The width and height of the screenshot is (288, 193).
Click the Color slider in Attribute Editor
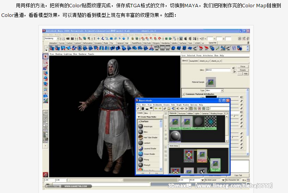[x=228, y=97]
